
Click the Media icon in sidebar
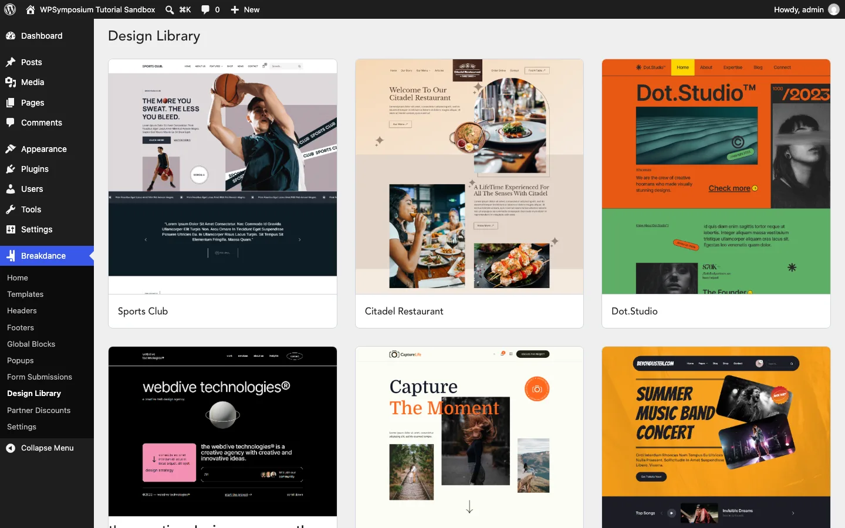pyautogui.click(x=11, y=82)
